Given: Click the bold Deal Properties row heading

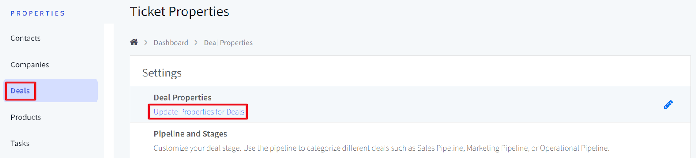Looking at the screenshot, I should (183, 98).
